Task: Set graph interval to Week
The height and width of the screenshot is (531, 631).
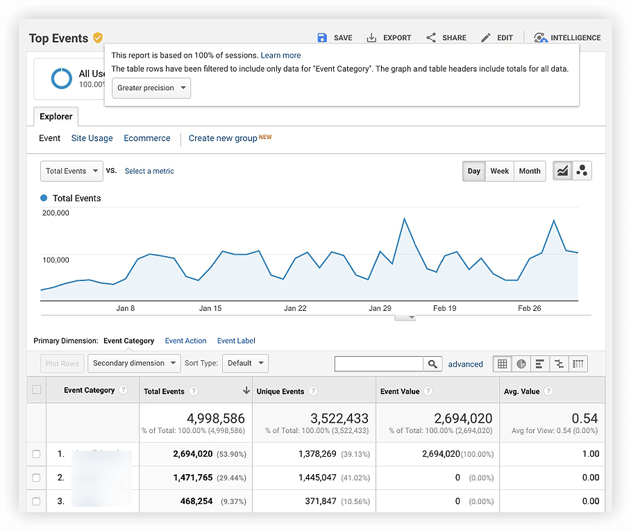Action: 500,171
